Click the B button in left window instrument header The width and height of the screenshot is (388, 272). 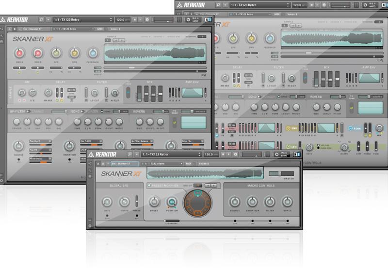[15, 29]
